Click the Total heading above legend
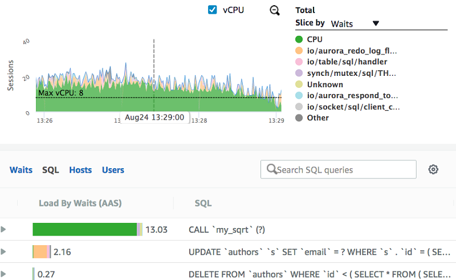The height and width of the screenshot is (280, 456). click(305, 10)
